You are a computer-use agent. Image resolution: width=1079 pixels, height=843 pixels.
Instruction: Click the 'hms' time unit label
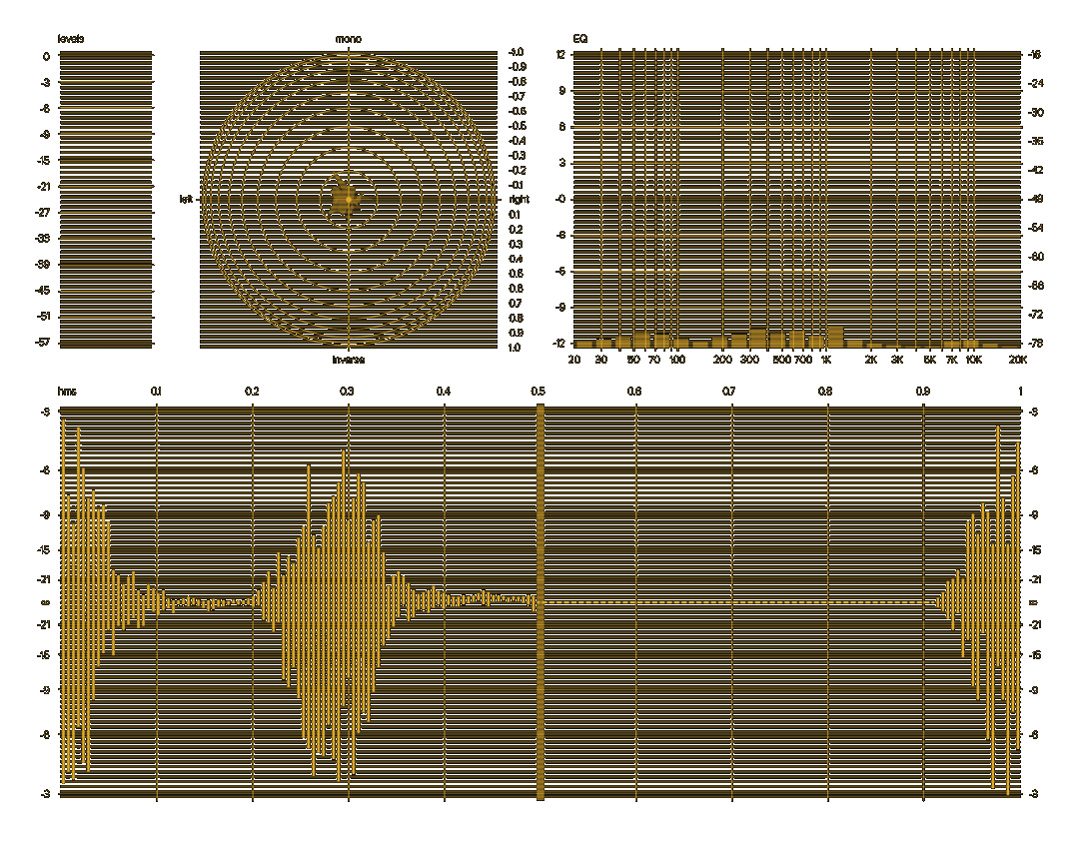(x=68, y=392)
